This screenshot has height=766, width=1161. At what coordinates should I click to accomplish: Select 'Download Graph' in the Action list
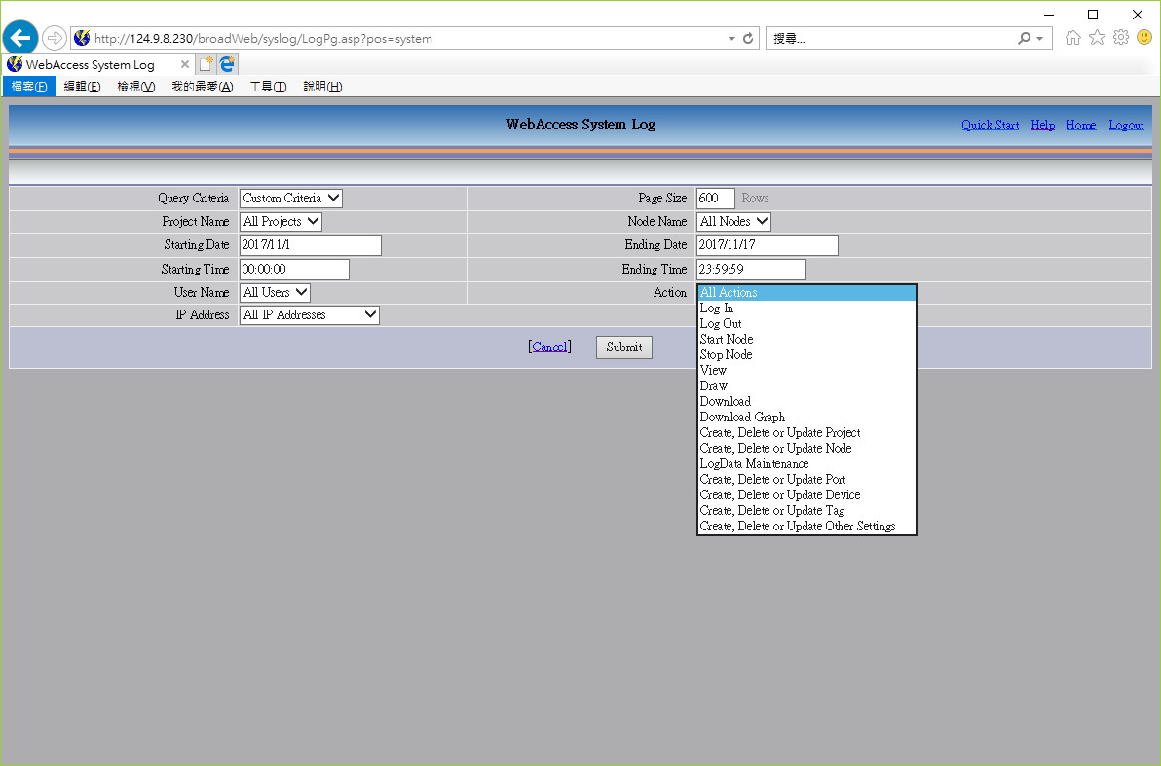[806, 418]
